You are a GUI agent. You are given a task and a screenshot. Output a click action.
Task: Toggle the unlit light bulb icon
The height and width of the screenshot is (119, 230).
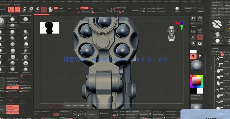click(200, 56)
